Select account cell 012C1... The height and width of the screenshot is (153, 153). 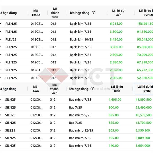(37, 70)
